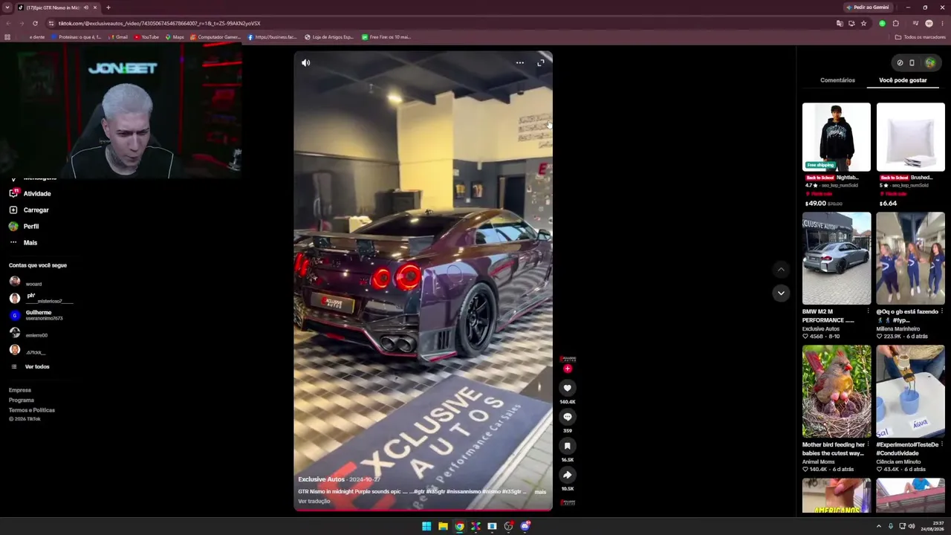Open the Todos os marcadores bookmarks folder
The width and height of the screenshot is (951, 535).
(920, 37)
